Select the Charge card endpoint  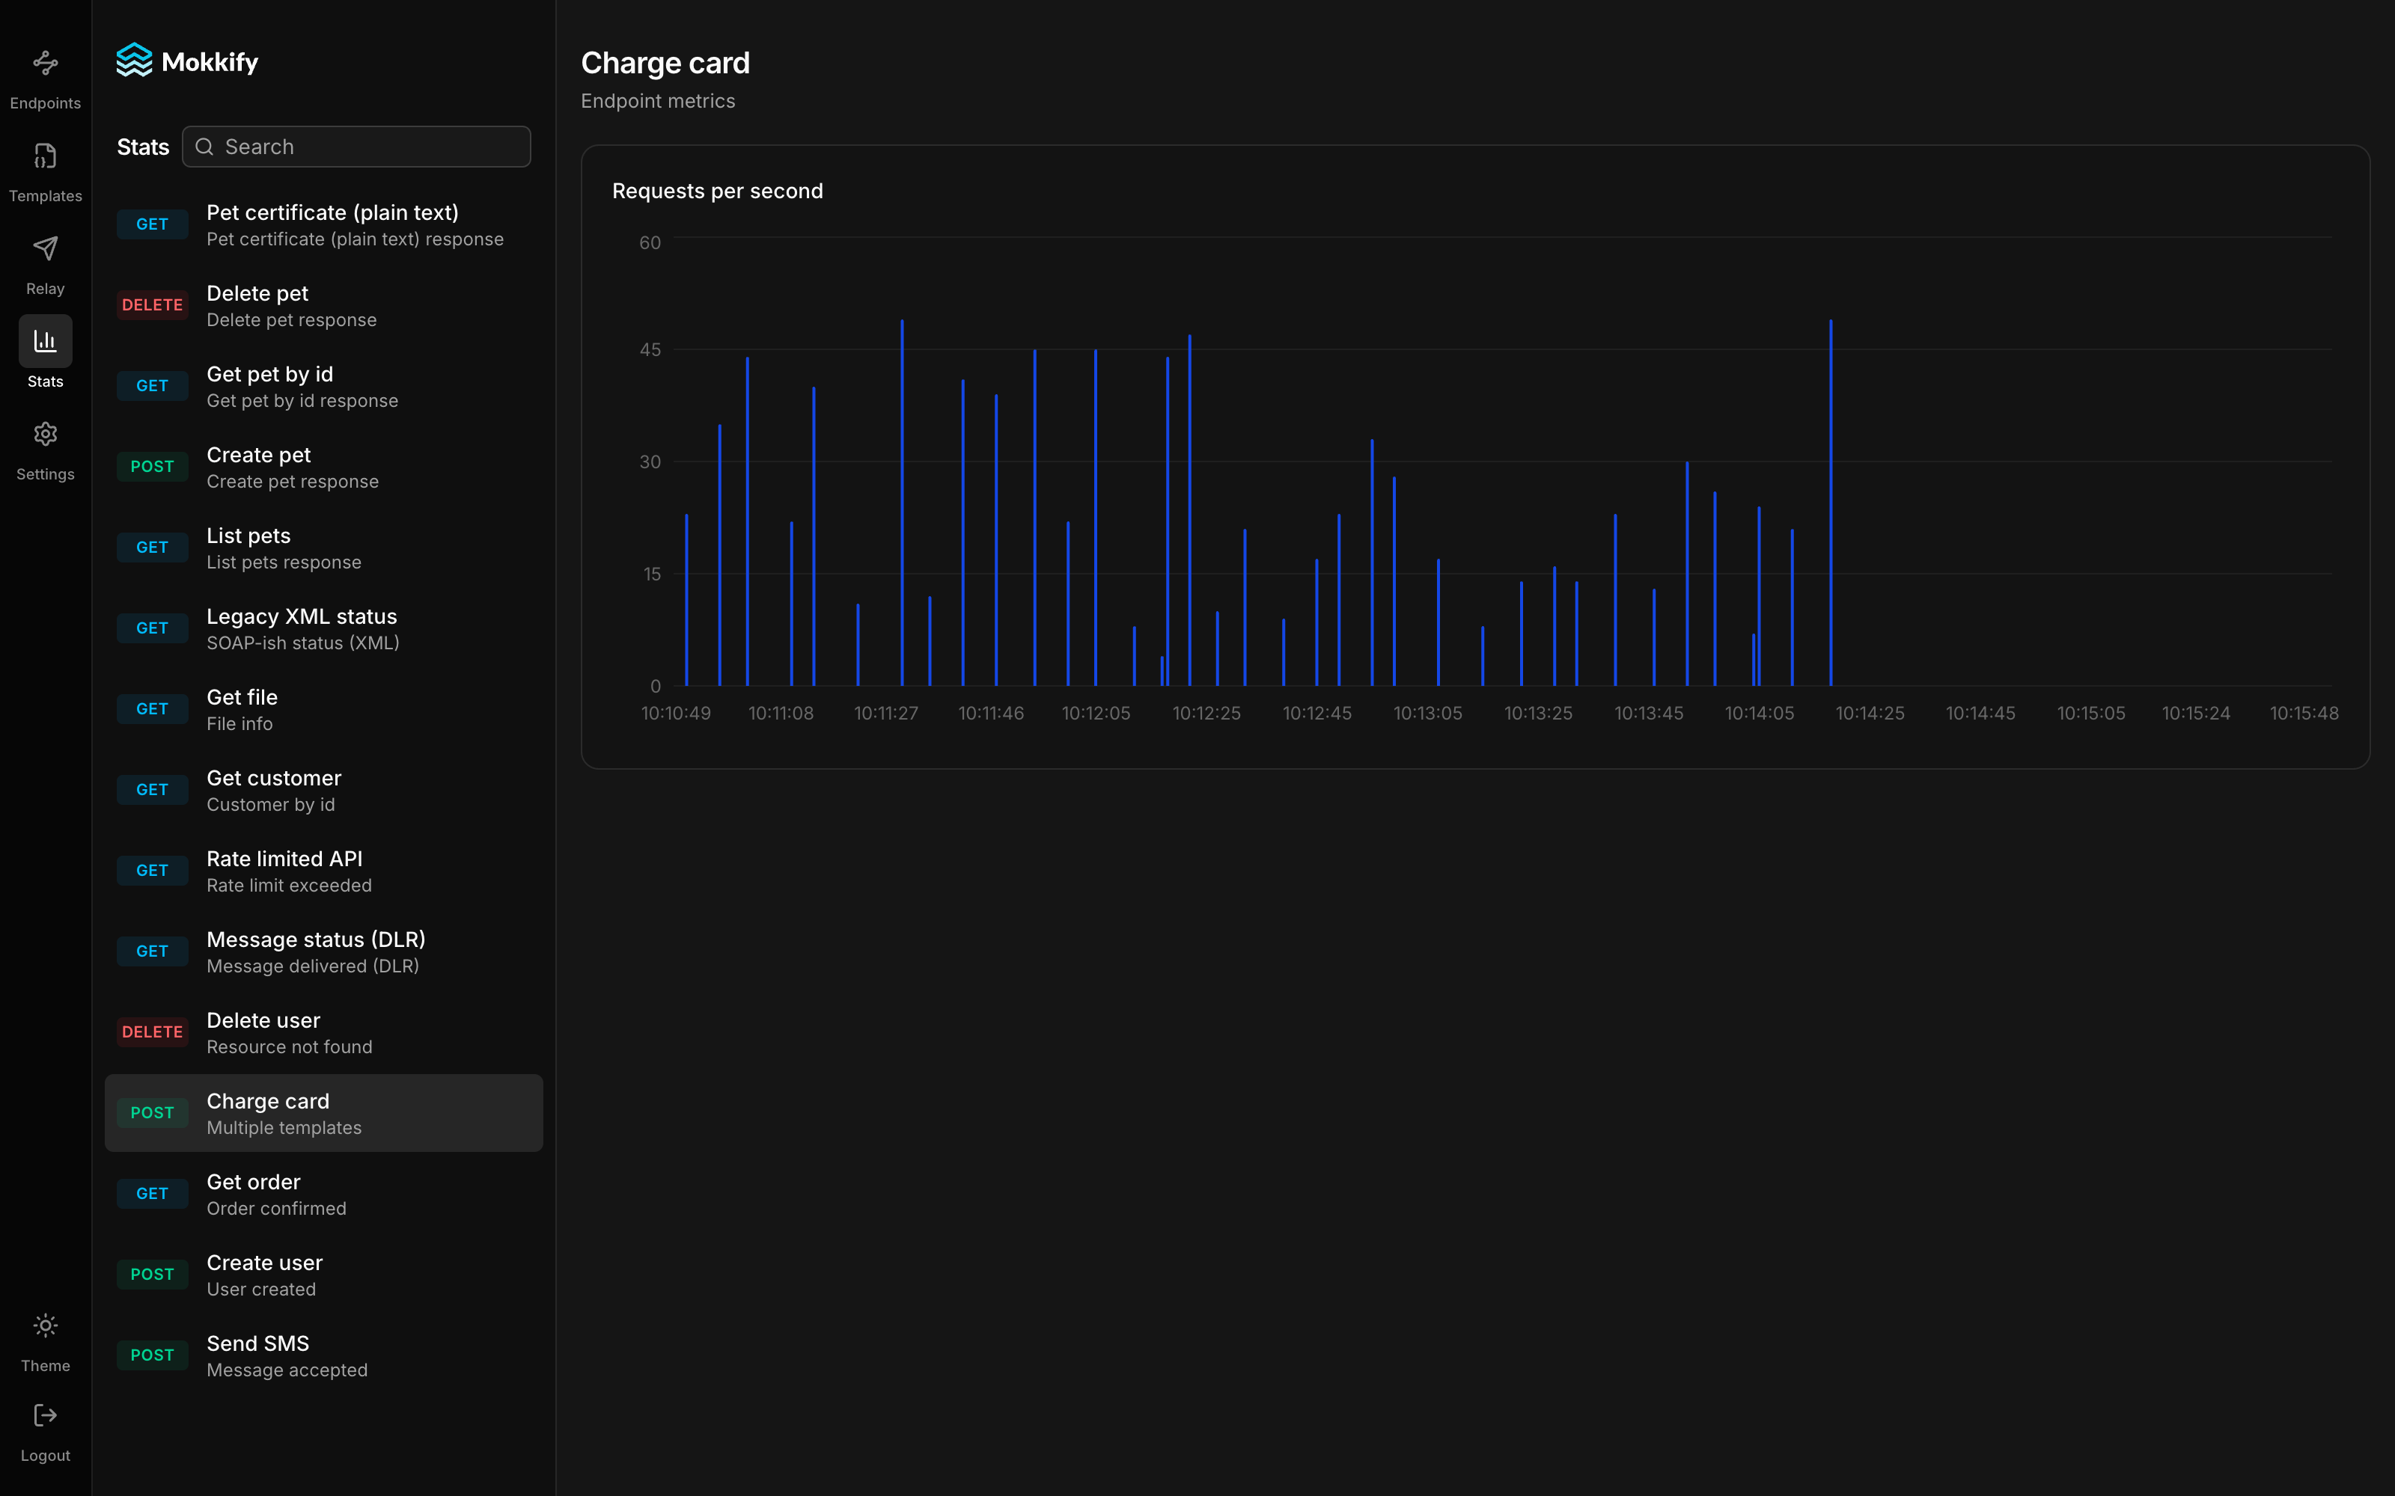[323, 1113]
